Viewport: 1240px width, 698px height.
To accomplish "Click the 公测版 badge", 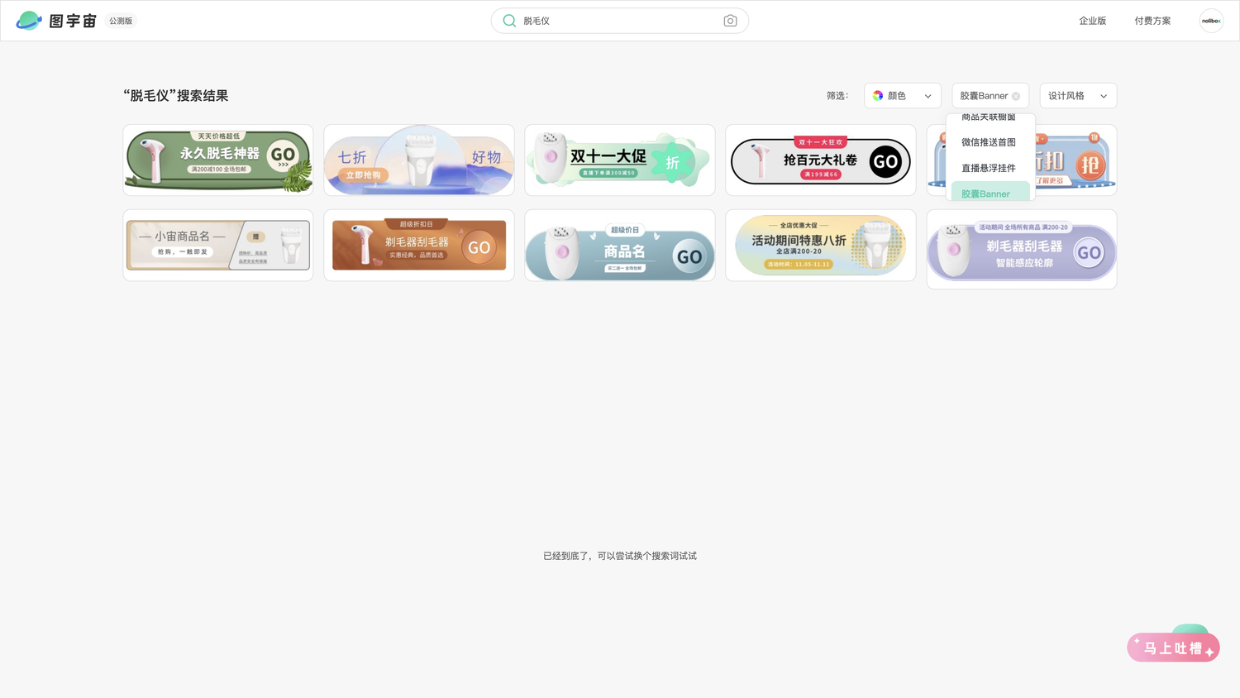I will [121, 21].
